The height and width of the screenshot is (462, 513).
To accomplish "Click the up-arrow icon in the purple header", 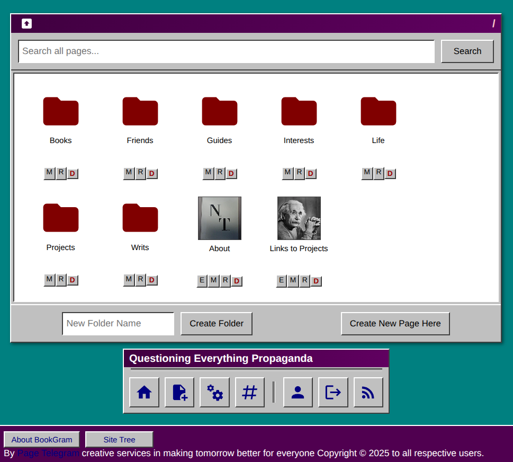I will click(x=26, y=23).
